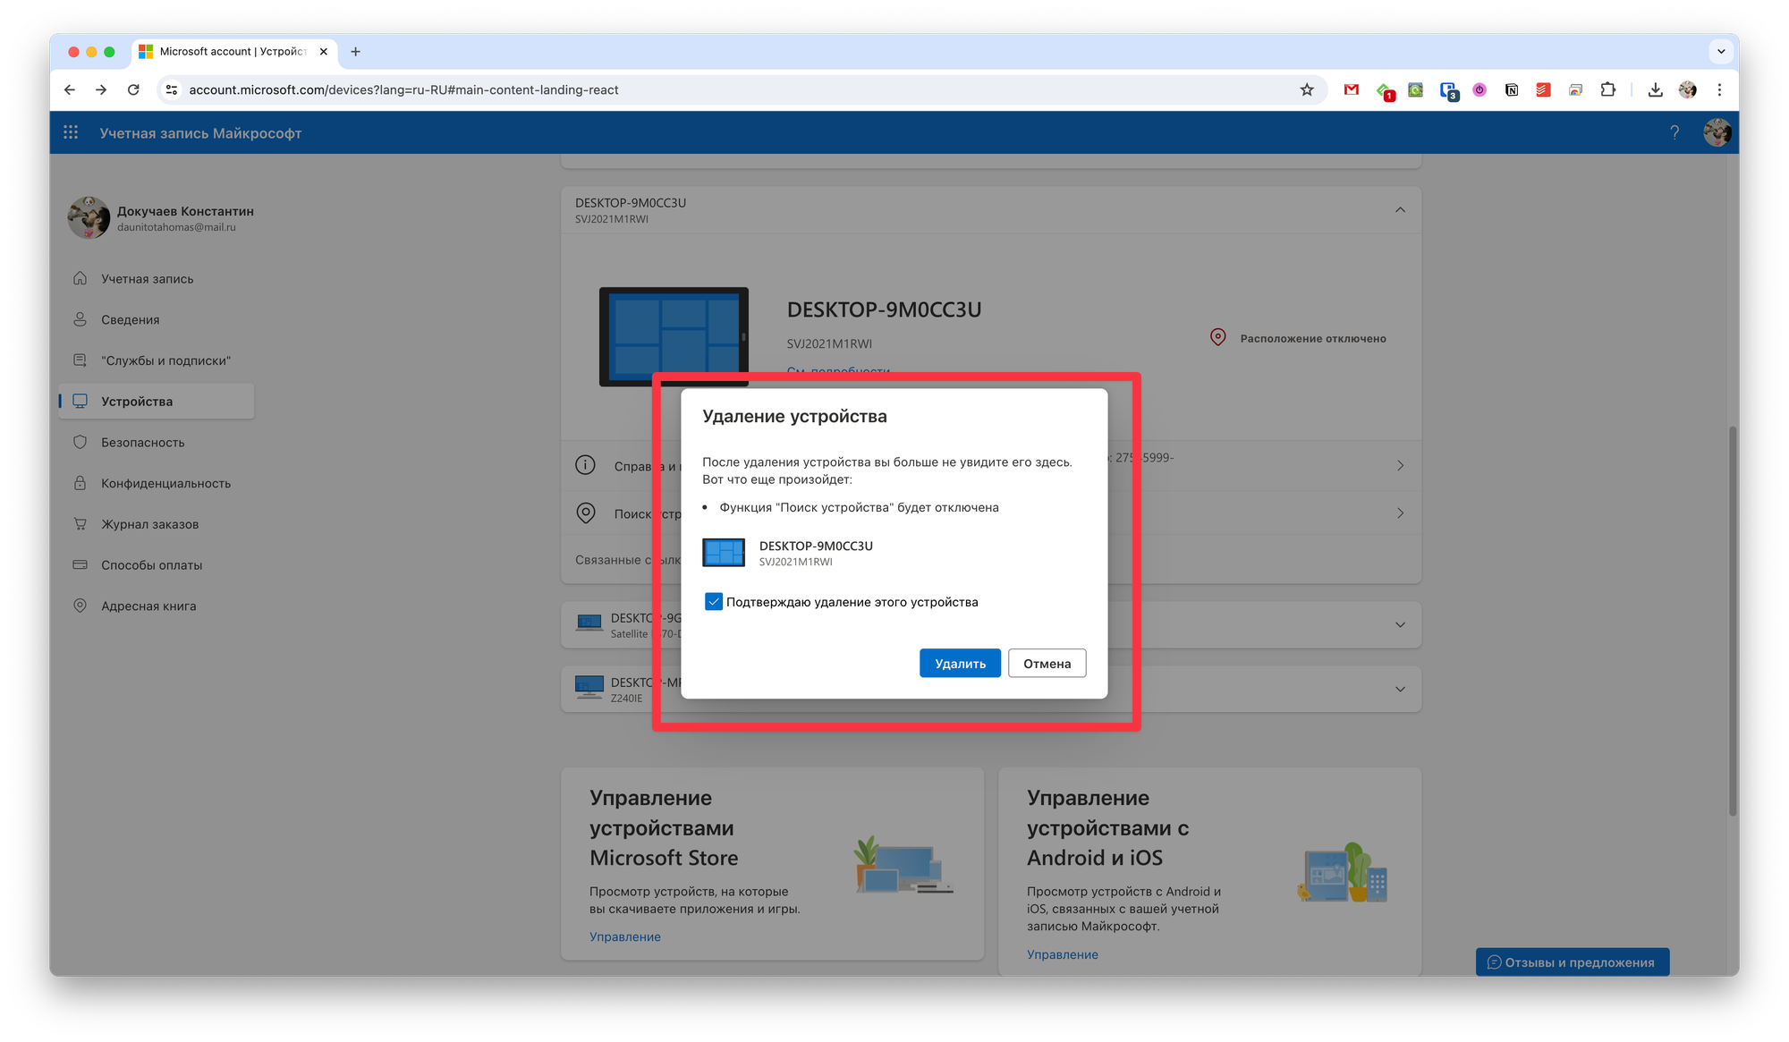
Task: Click the browser address bar URL
Action: pos(403,89)
